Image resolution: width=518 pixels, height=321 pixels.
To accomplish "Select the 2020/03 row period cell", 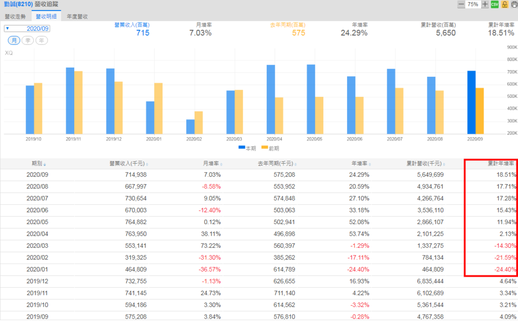I will (x=37, y=246).
